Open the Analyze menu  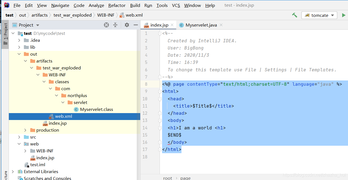pyautogui.click(x=96, y=6)
